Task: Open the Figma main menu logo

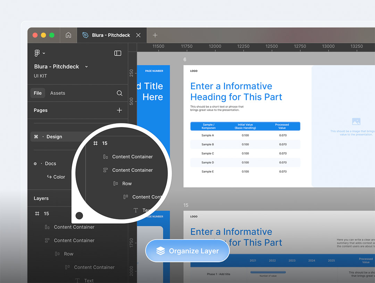Action: coord(37,53)
